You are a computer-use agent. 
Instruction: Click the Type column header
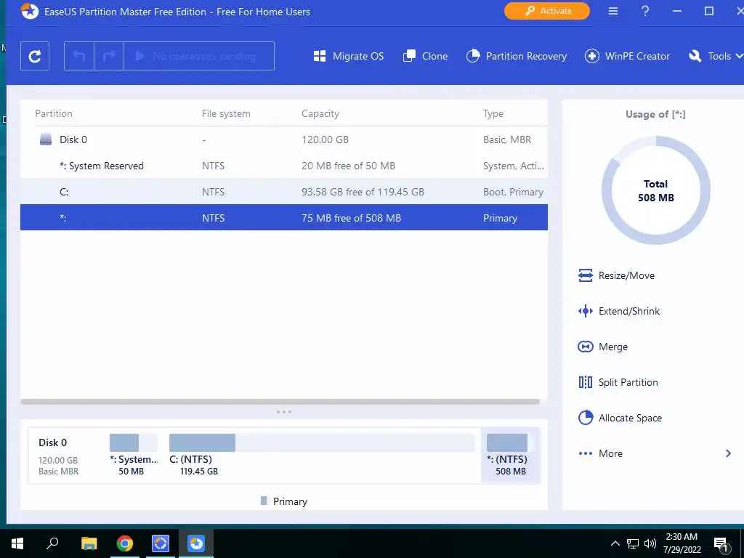(x=493, y=113)
